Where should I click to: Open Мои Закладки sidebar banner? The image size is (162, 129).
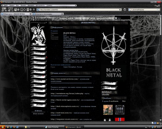coord(38,90)
